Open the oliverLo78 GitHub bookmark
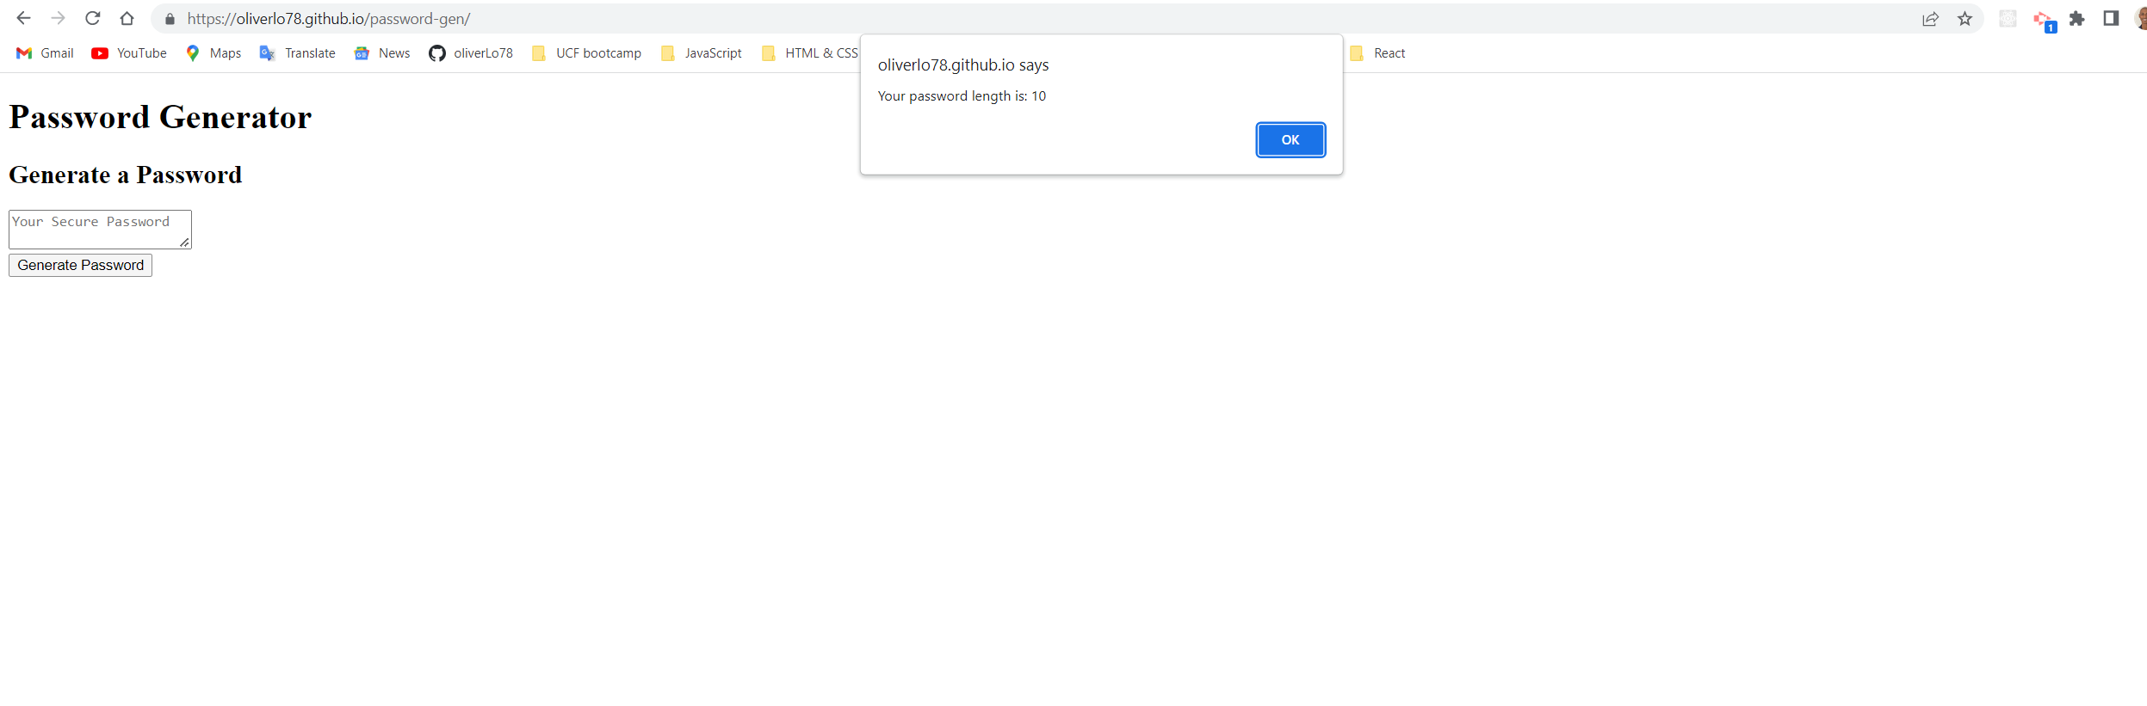Screen dimensions: 2147x706 [x=470, y=52]
